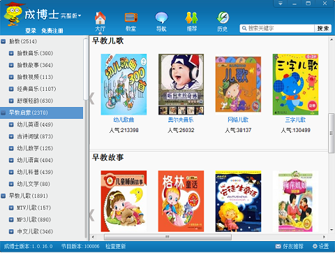Open the 推荐 people icon

pos(192,18)
